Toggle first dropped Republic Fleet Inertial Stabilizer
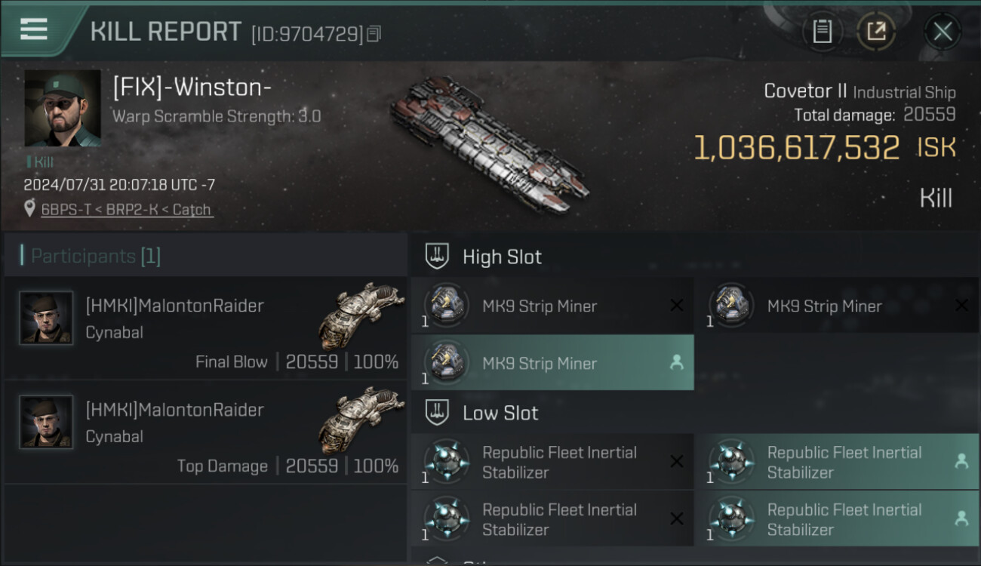The image size is (981, 566). 844,462
